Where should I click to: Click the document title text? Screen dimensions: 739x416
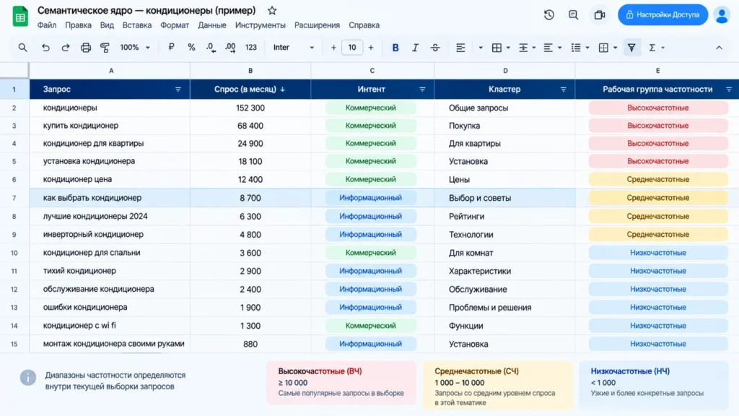coord(147,10)
